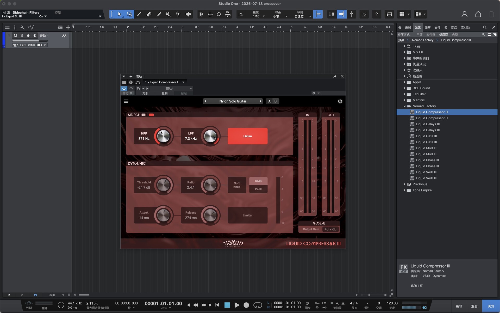This screenshot has height=313, width=500.
Task: Open track wrench options icon
Action: pos(22,27)
